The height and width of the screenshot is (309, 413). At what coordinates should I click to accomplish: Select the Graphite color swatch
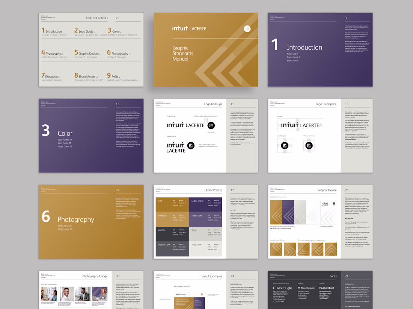click(x=172, y=234)
